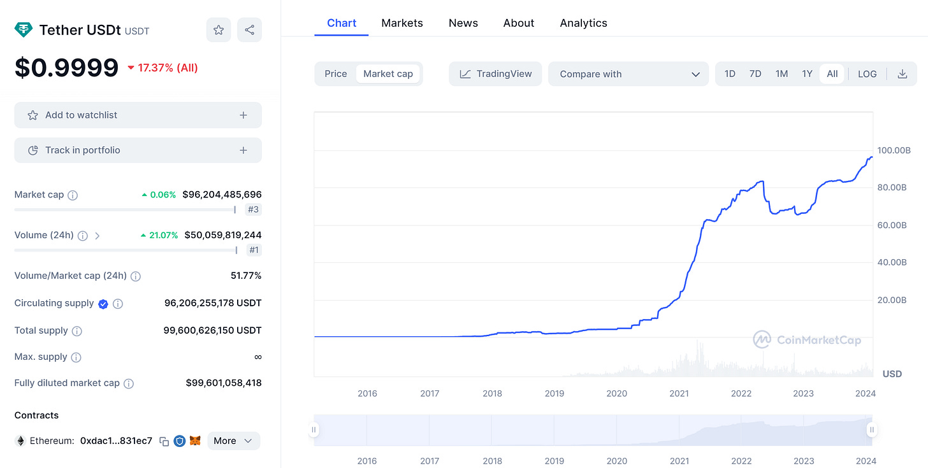
Task: Click the MetaMask fox icon
Action: [196, 441]
